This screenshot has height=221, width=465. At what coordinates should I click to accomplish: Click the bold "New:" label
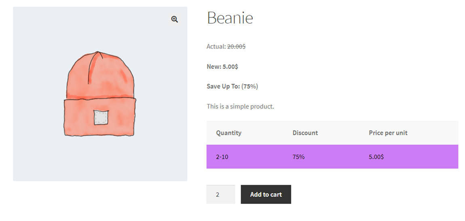point(213,66)
